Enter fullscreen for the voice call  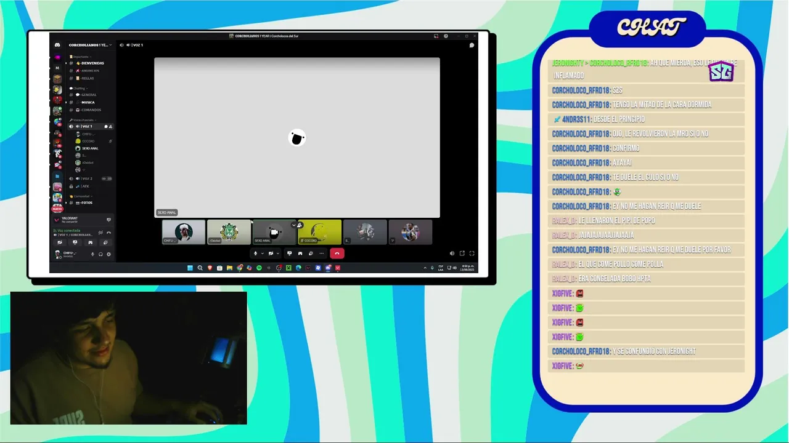click(472, 253)
